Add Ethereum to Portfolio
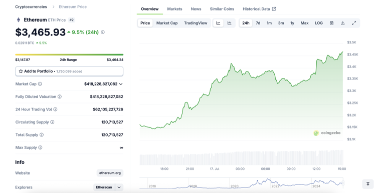The image size is (377, 193). (69, 71)
